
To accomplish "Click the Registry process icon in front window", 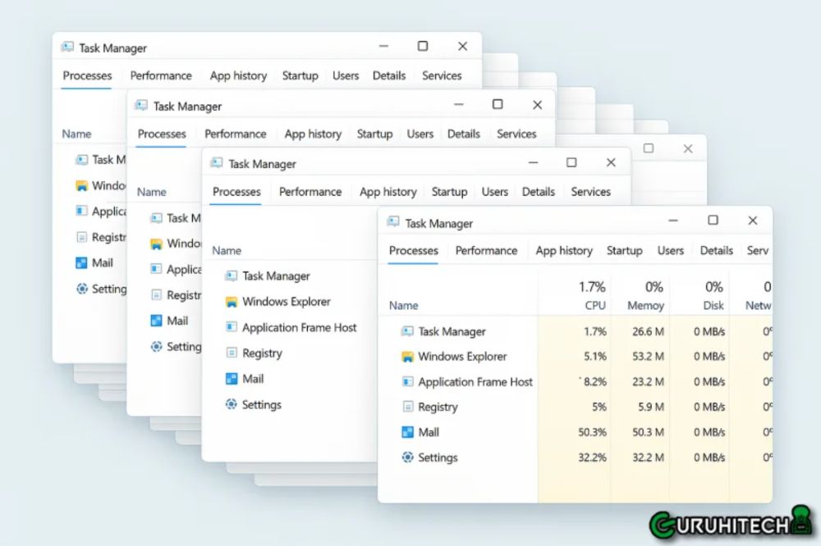I will 407,407.
